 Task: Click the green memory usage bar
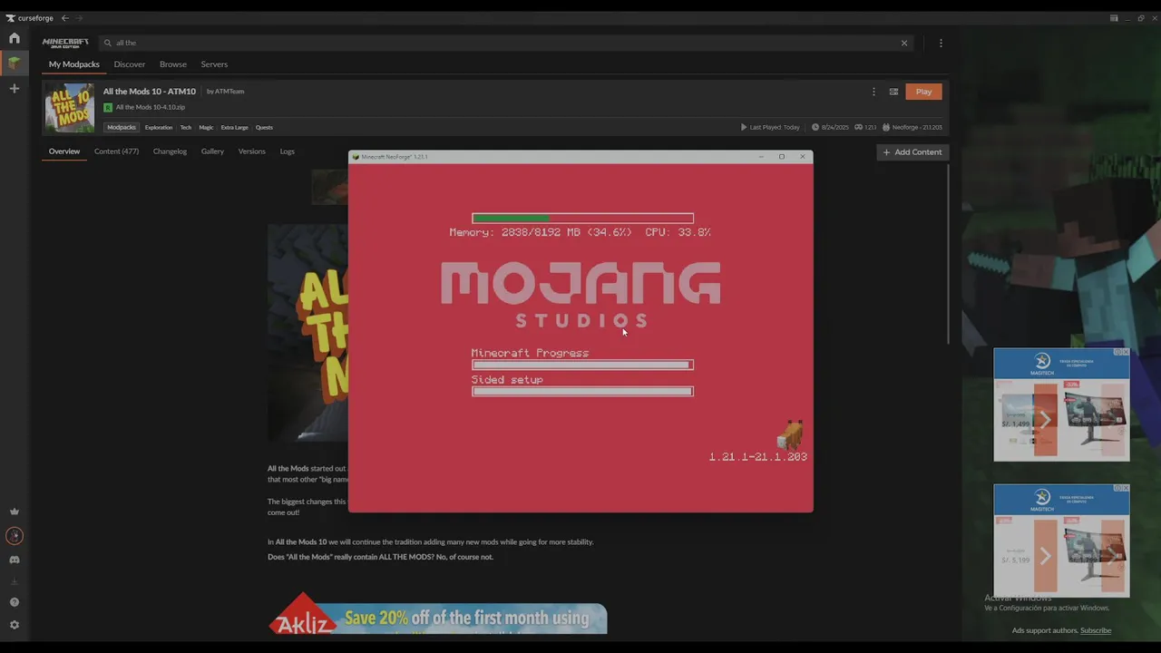(x=582, y=219)
